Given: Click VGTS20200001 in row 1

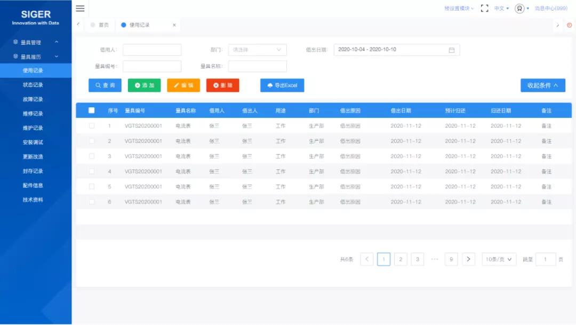Looking at the screenshot, I should point(143,126).
